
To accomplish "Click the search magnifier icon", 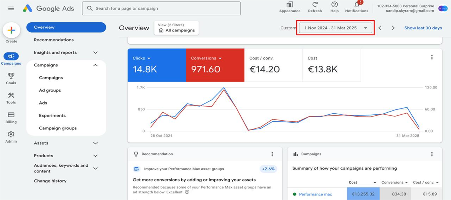I will coord(90,8).
